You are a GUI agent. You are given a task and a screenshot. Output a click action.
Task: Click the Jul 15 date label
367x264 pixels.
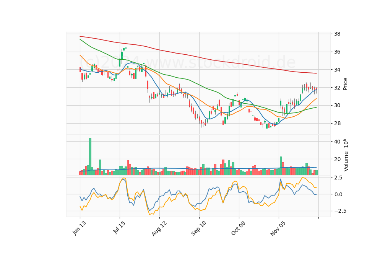(x=119, y=227)
